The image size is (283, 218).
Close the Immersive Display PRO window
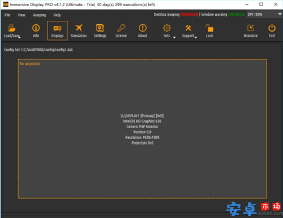click(276, 5)
